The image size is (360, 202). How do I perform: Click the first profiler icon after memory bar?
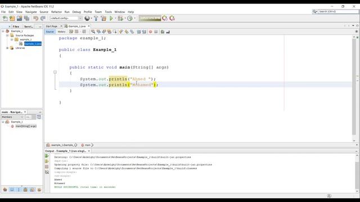[165, 19]
